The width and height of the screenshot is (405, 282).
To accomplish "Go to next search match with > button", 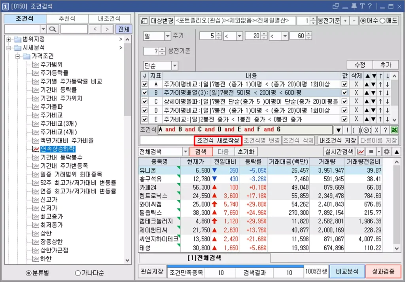I will [107, 29].
